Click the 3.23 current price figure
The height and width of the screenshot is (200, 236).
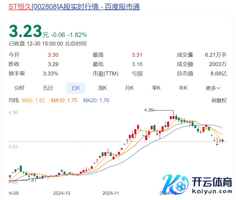(25, 31)
